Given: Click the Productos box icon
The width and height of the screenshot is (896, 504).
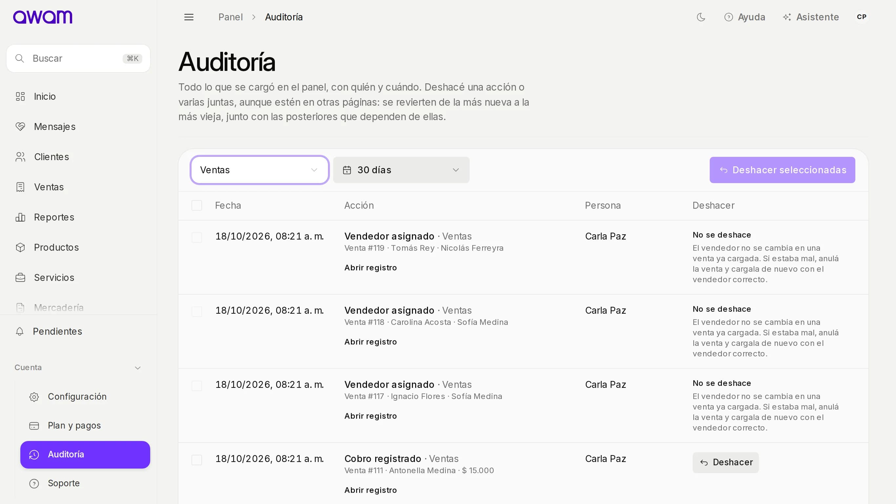Looking at the screenshot, I should pyautogui.click(x=21, y=247).
